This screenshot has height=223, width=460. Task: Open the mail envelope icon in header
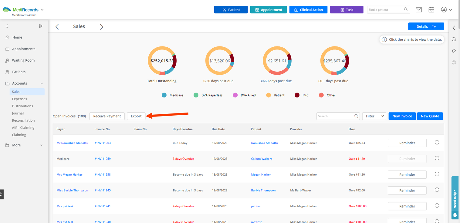point(419,10)
